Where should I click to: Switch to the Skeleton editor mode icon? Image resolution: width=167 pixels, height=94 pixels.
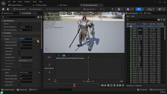tap(119, 9)
